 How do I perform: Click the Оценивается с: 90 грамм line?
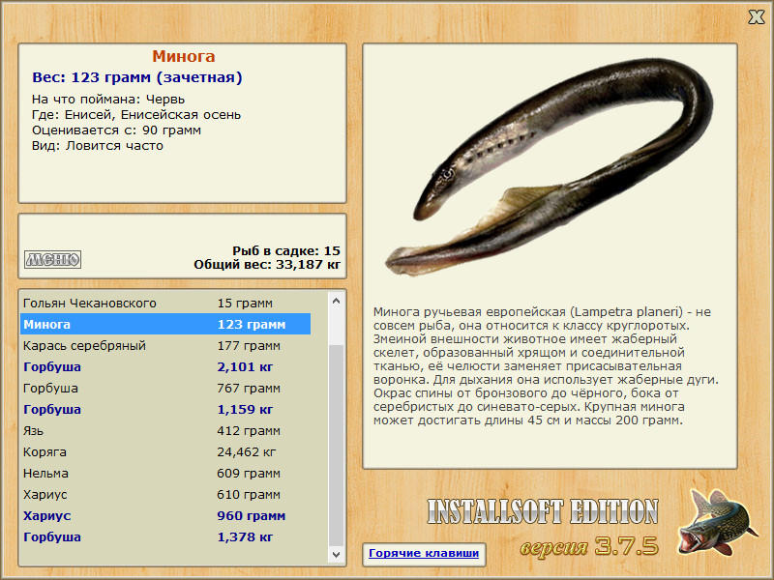(116, 130)
